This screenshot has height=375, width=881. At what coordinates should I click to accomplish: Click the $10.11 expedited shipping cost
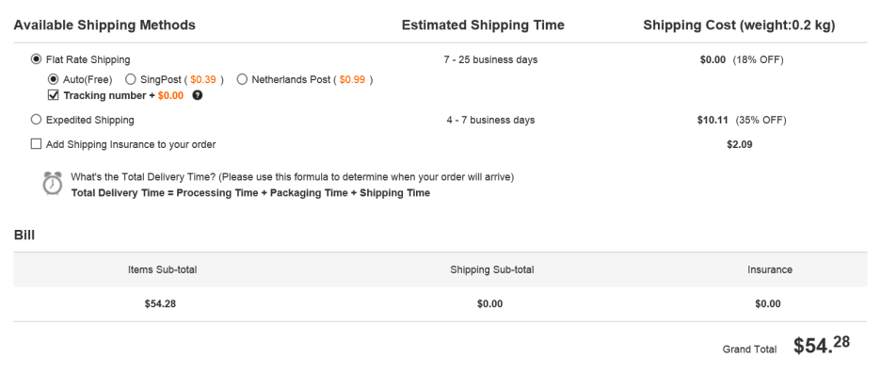pos(713,120)
